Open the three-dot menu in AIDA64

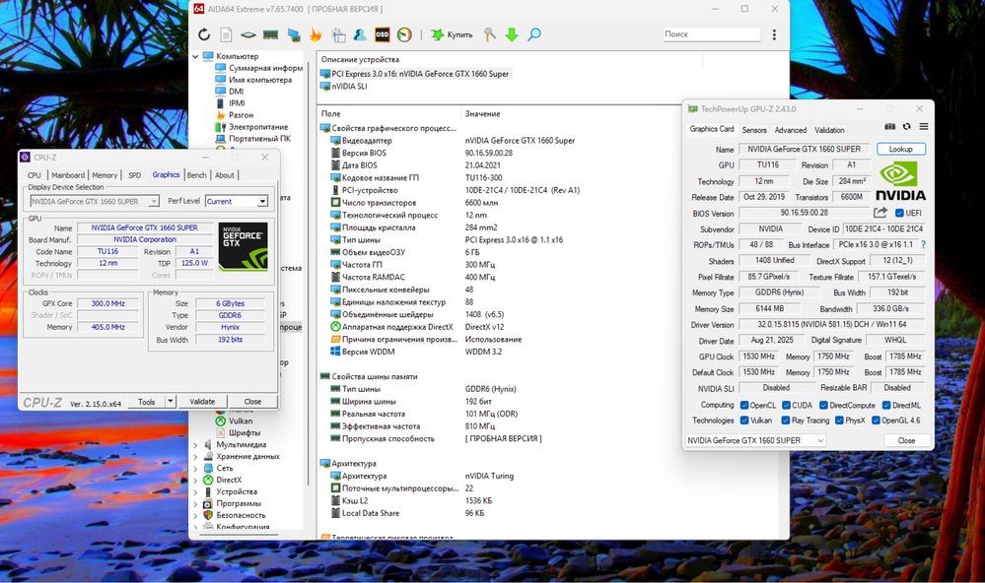tap(774, 34)
